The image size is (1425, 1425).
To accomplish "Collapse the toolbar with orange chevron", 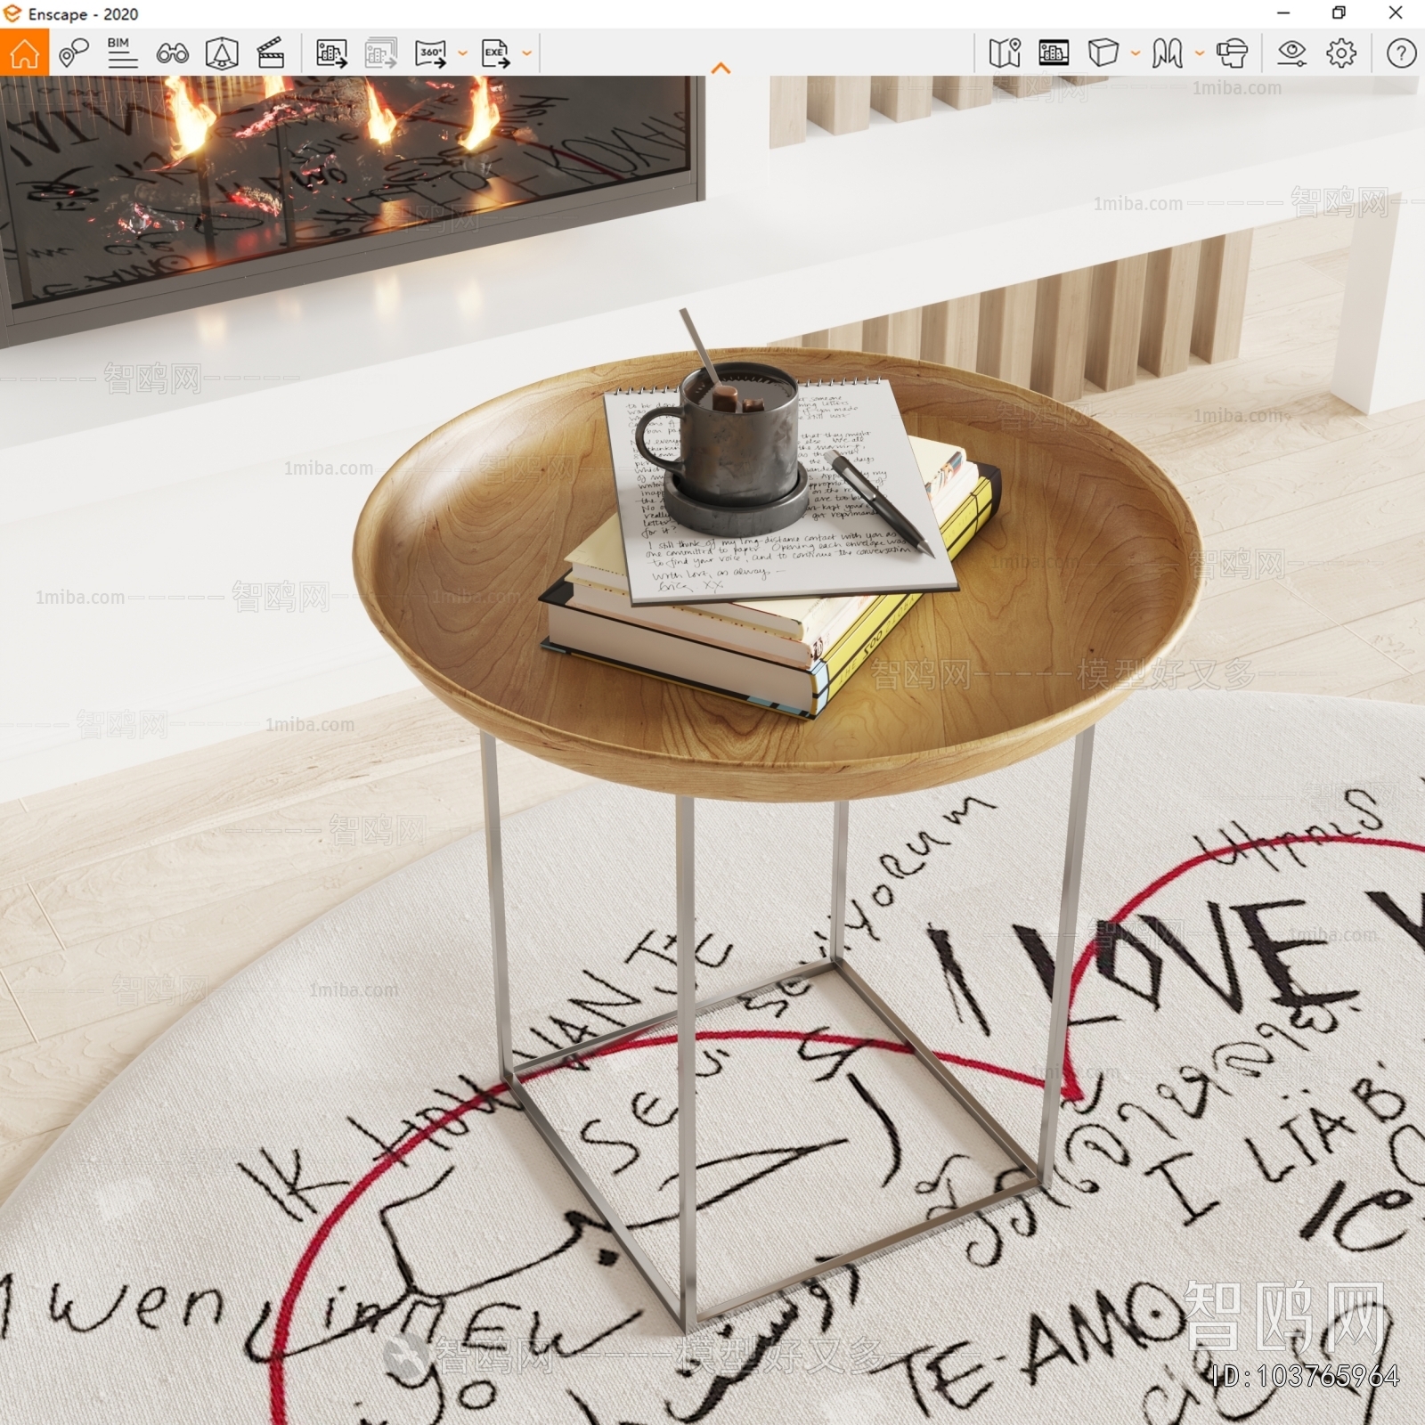I will click(x=721, y=68).
